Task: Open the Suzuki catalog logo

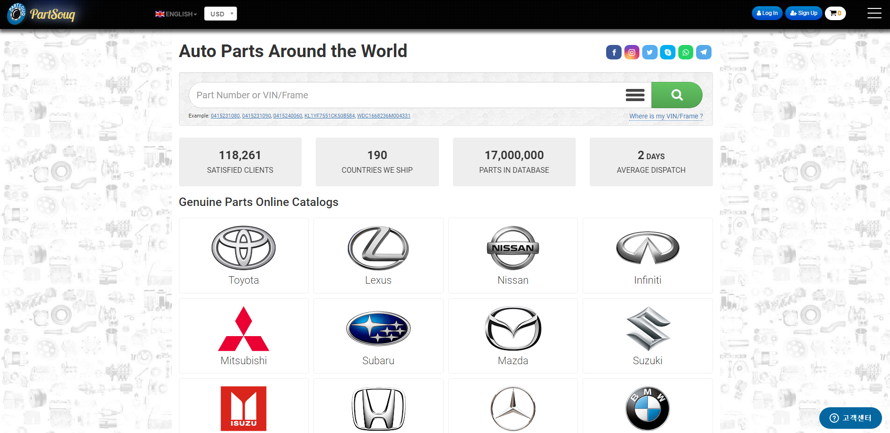Action: pos(648,329)
